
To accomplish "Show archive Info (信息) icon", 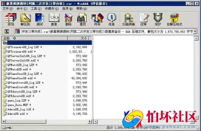I will pos(112,19).
